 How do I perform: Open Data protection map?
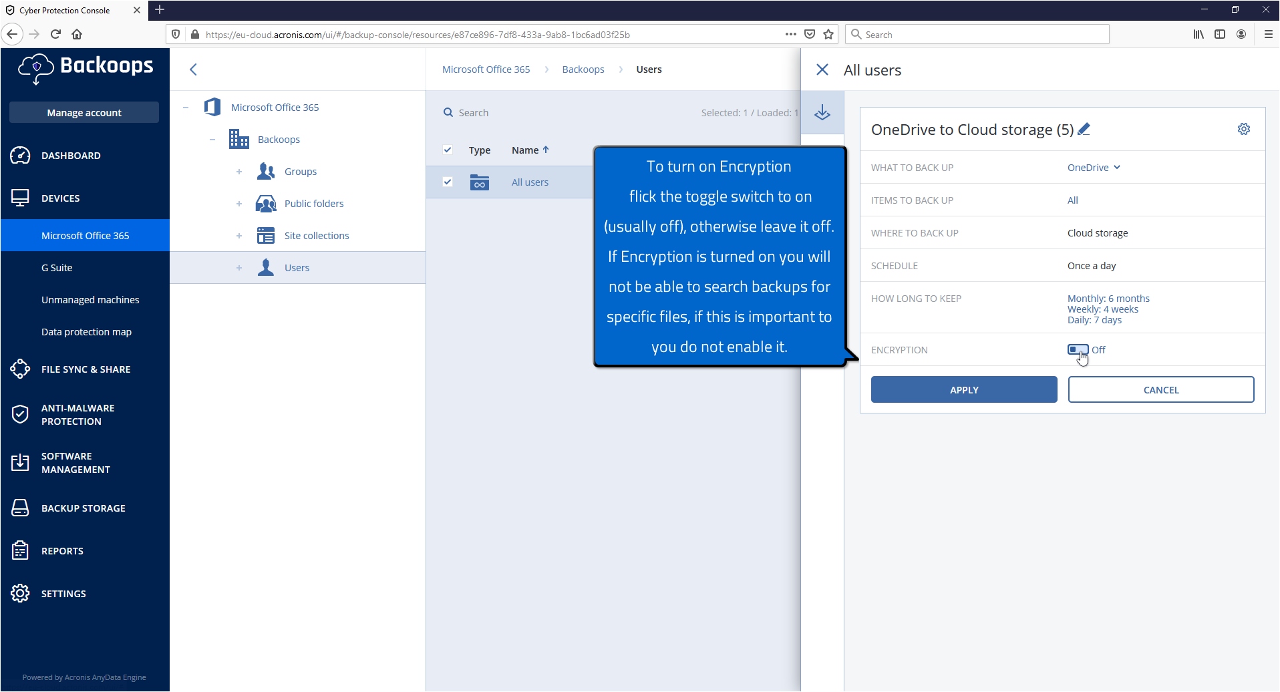[85, 331]
